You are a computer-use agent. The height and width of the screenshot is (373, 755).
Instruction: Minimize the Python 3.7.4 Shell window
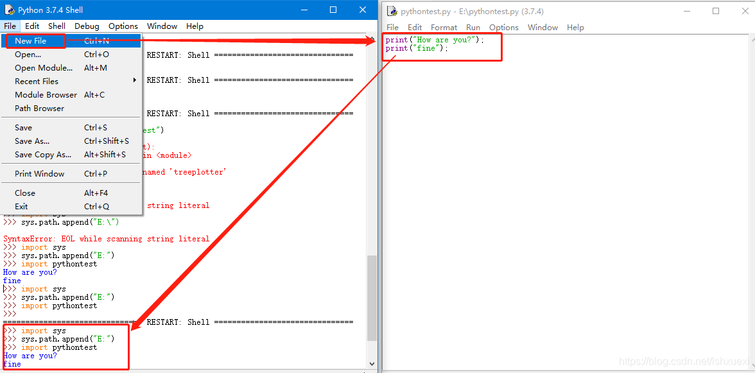click(304, 10)
